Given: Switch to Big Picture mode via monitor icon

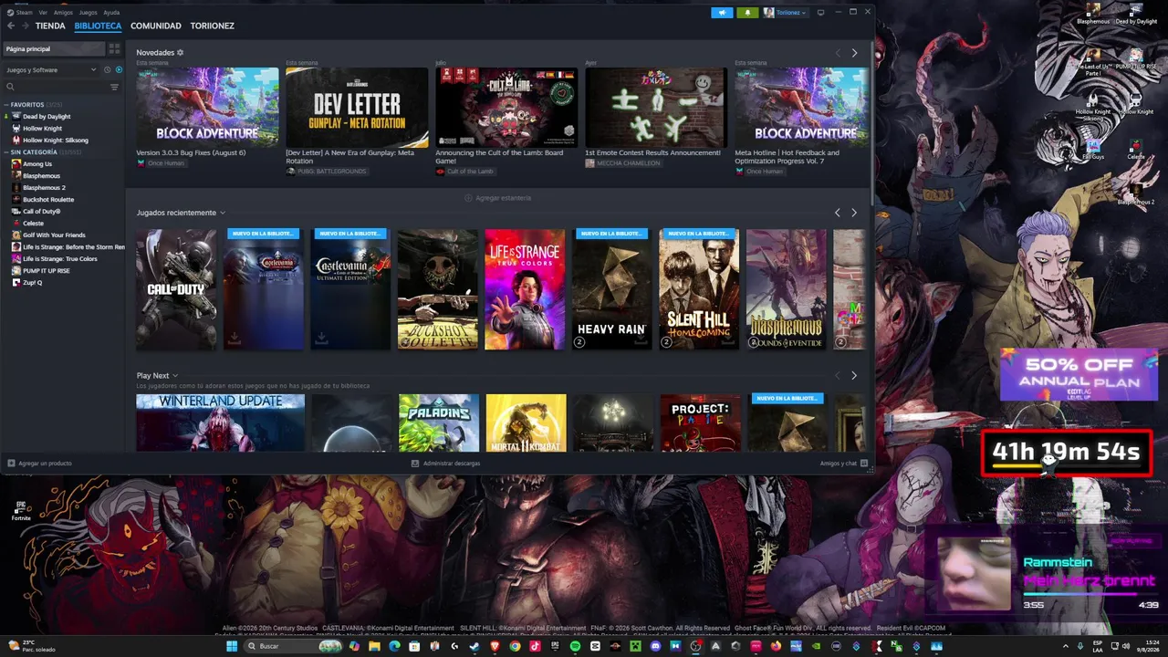Looking at the screenshot, I should (820, 13).
